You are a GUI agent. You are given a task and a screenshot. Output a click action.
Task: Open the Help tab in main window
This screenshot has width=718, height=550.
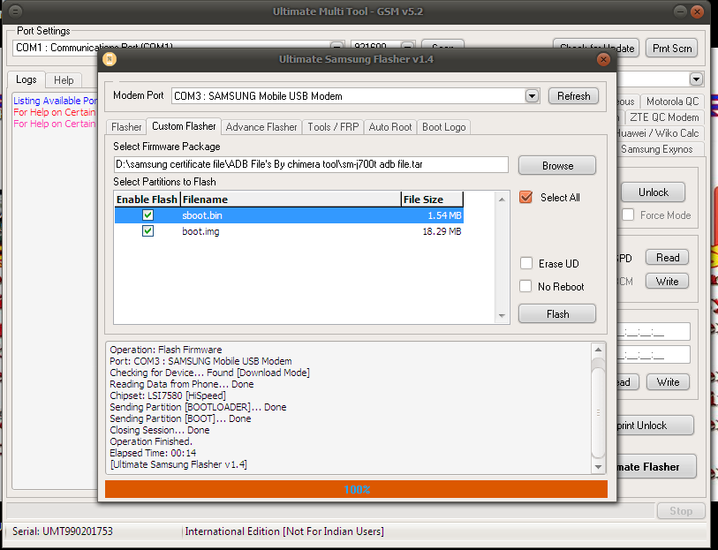pyautogui.click(x=64, y=80)
